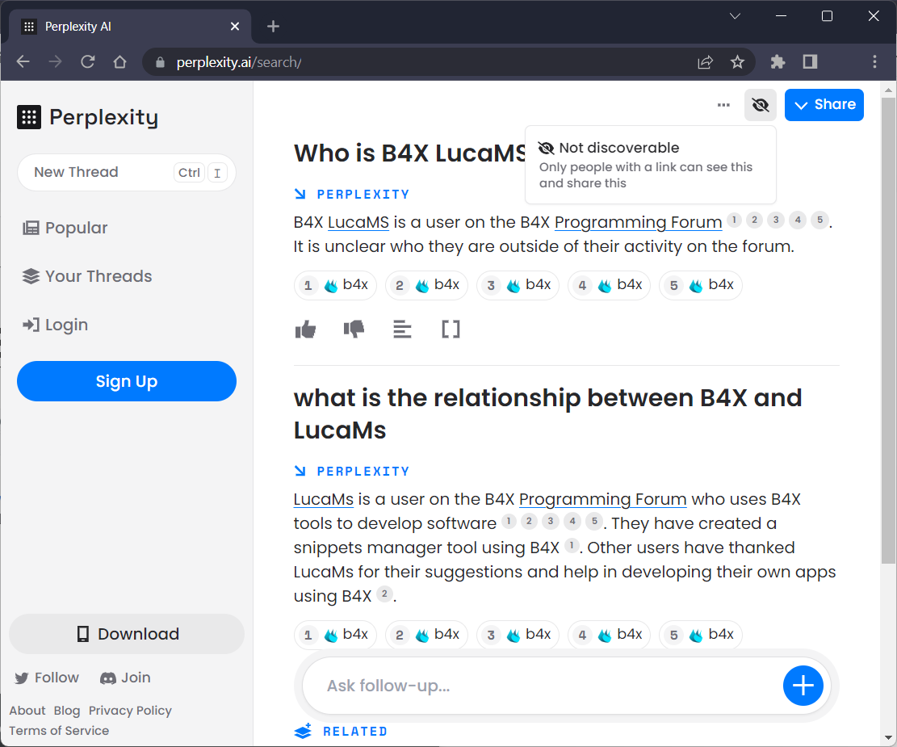Click citation 5 in the first answer text

(819, 220)
